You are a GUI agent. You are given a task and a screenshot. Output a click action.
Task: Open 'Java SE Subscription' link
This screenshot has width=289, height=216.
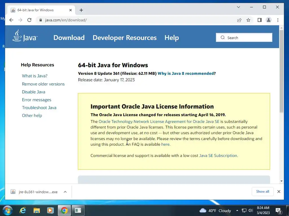coord(218,156)
